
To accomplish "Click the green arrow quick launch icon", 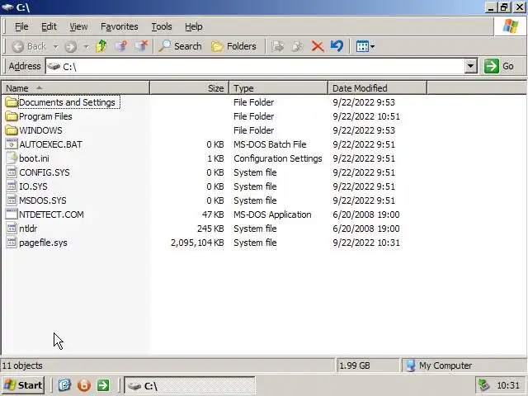I will 103,385.
